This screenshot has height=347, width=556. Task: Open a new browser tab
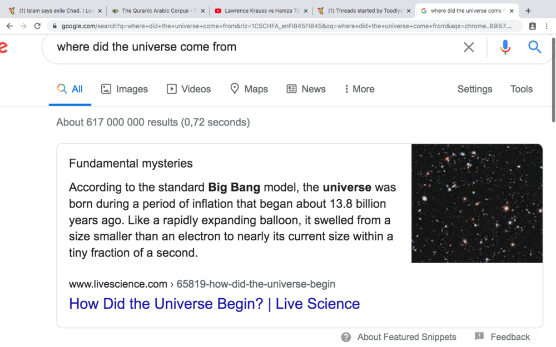528,11
